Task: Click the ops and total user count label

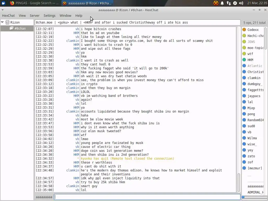Action: click(254, 23)
